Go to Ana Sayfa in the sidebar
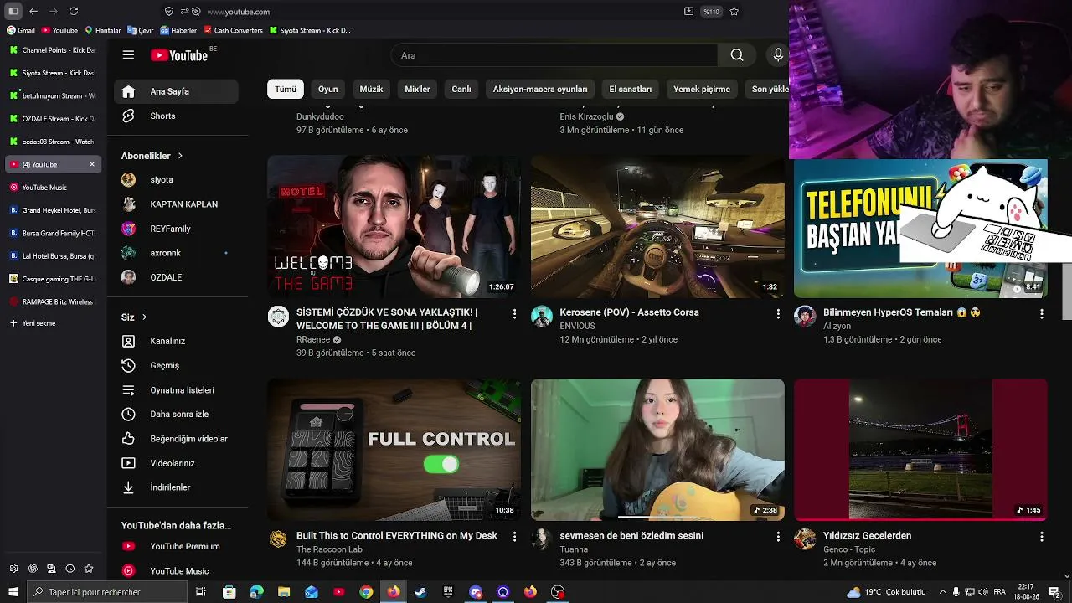The height and width of the screenshot is (603, 1072). pos(176,91)
